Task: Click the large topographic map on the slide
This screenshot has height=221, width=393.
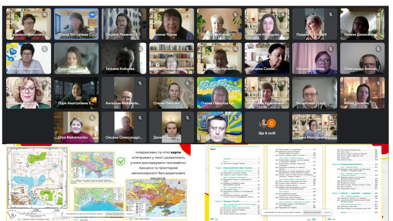Action: (37, 178)
